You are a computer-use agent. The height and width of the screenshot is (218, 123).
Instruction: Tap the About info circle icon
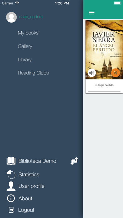pyautogui.click(x=11, y=198)
